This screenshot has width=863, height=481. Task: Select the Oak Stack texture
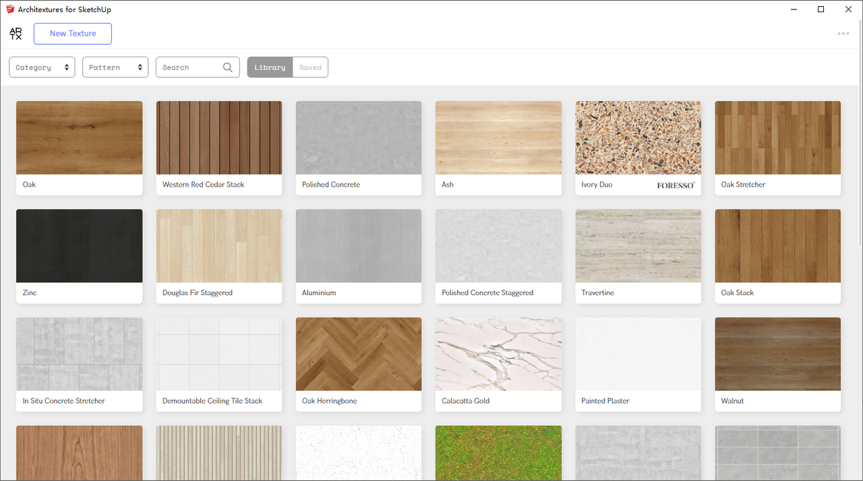coord(778,246)
